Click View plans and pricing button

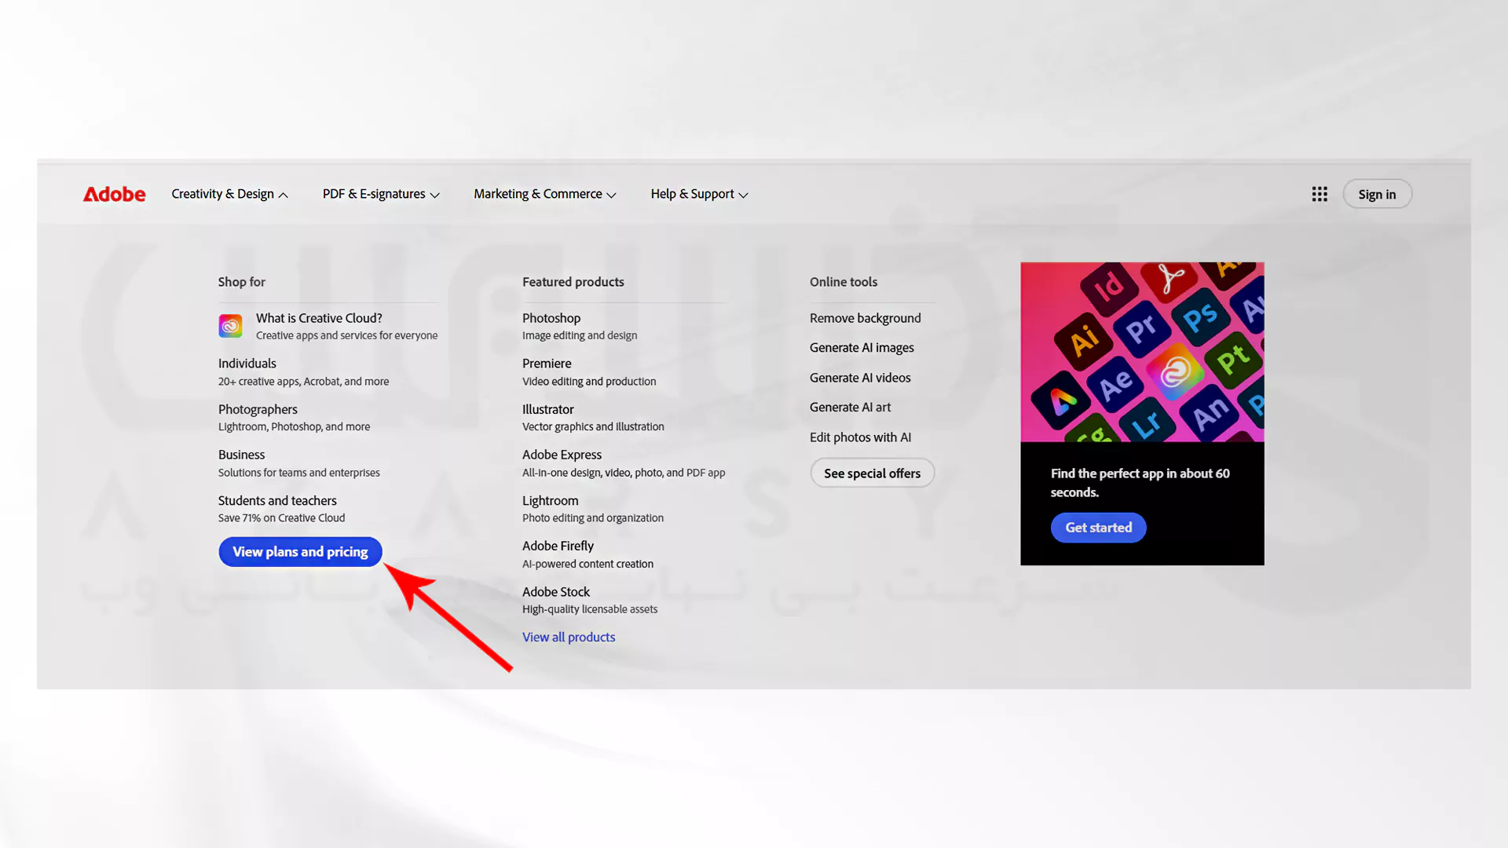pyautogui.click(x=300, y=552)
